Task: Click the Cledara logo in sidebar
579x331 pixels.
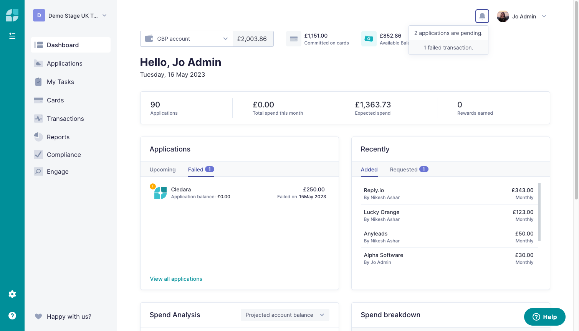Action: tap(12, 15)
